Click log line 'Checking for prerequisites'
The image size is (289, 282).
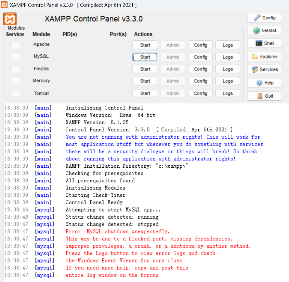105,173
